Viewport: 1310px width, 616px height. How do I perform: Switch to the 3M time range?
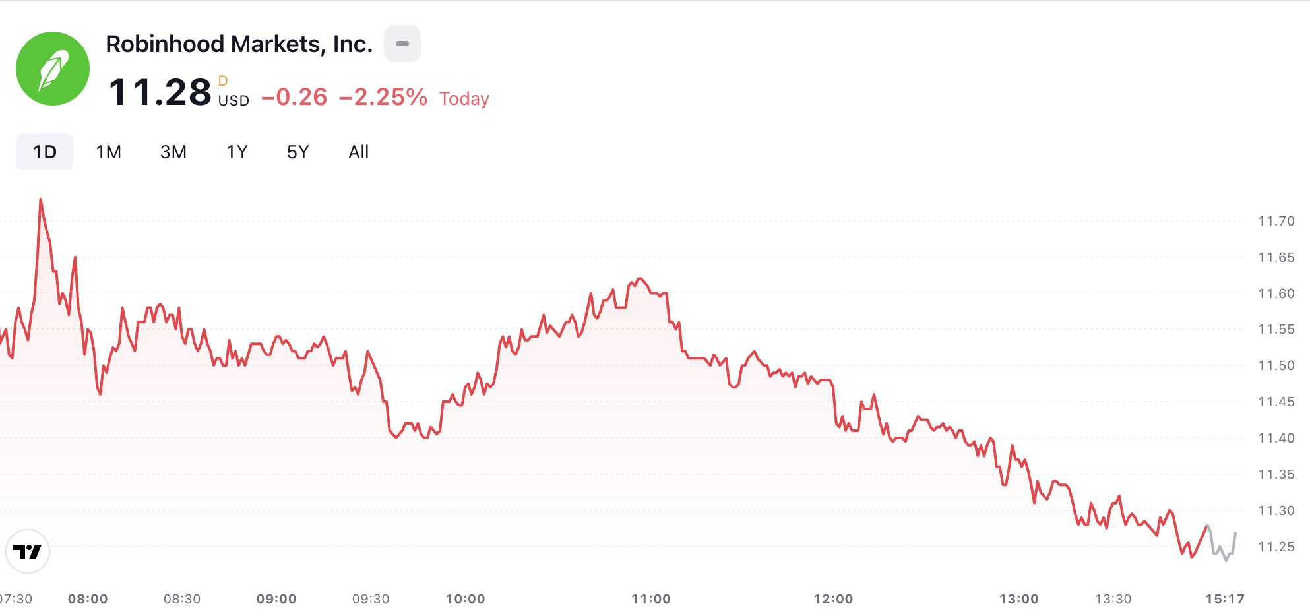[173, 152]
